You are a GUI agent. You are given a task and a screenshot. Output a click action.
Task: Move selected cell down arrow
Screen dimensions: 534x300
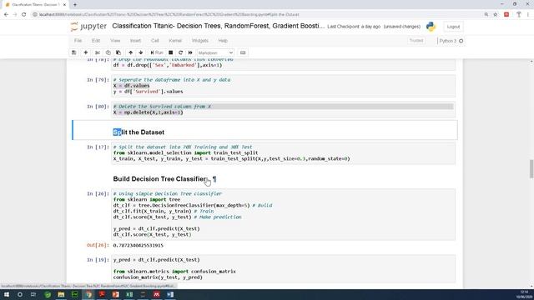coord(141,52)
